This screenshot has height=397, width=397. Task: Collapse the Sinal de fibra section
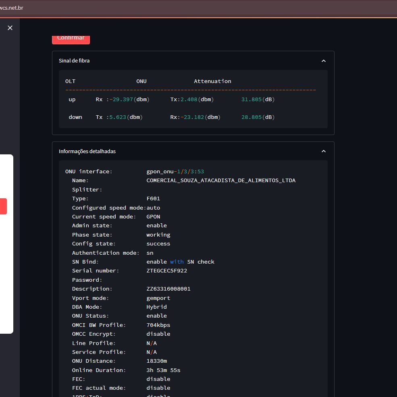pos(324,61)
